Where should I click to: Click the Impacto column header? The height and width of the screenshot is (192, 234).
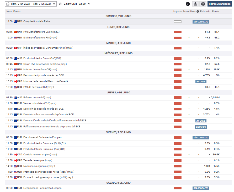coord(177,12)
